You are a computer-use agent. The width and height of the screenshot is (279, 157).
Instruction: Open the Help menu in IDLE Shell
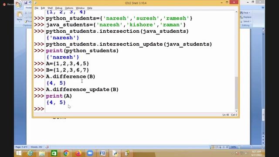click(x=89, y=8)
